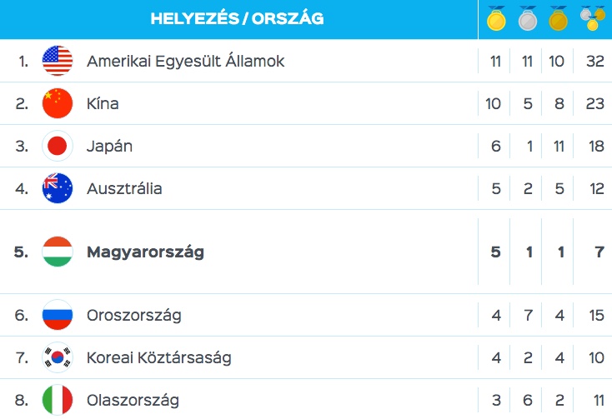Click the Kína country name
The height and width of the screenshot is (419, 612).
point(103,103)
